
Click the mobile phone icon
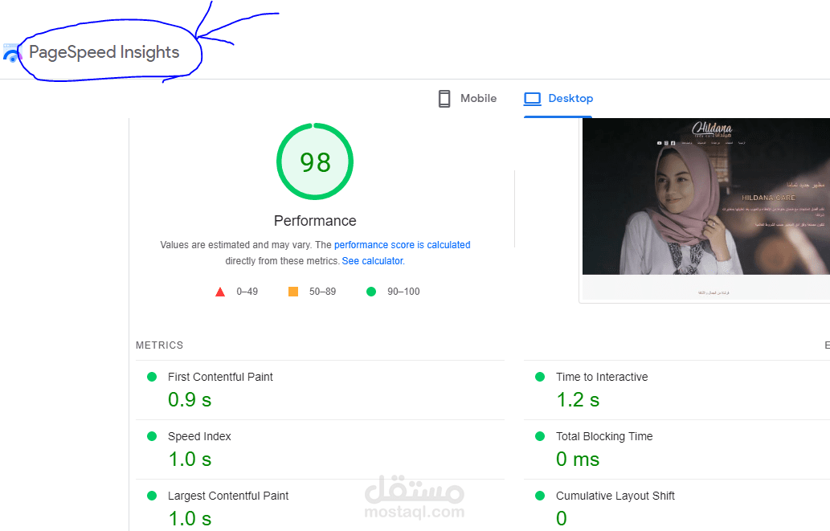tap(444, 99)
